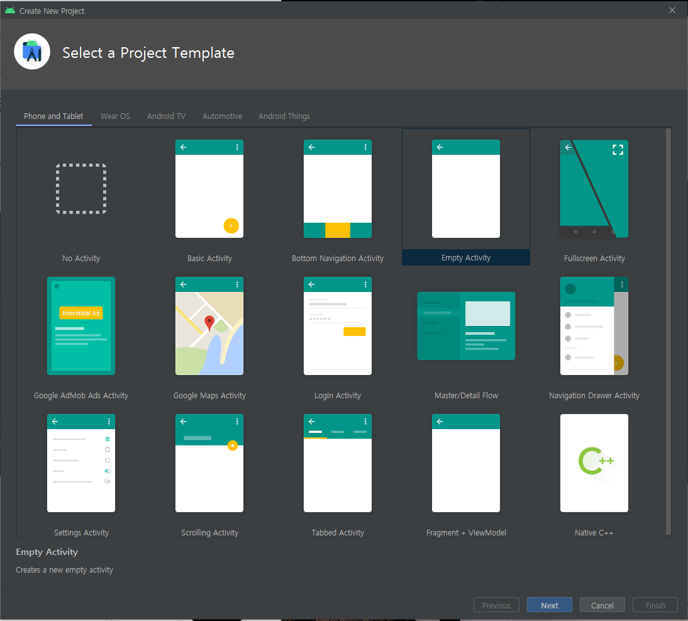
Task: Pick the Bottom Navigation Activity template thumbnail
Action: (x=338, y=189)
